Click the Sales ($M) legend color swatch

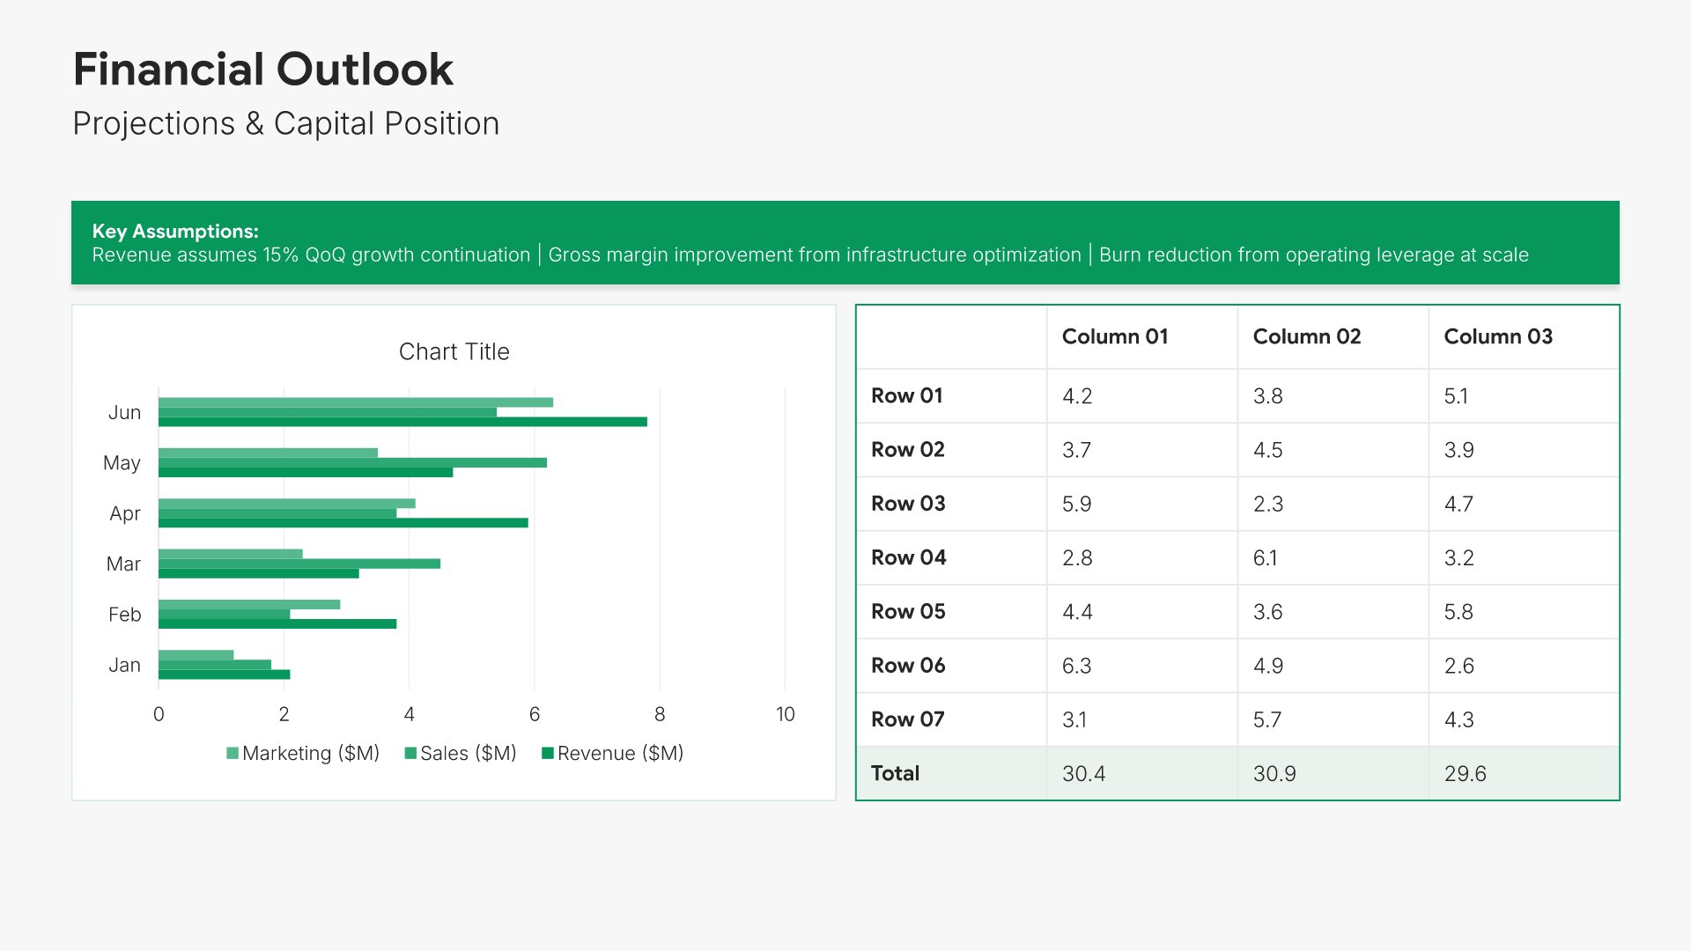point(410,753)
